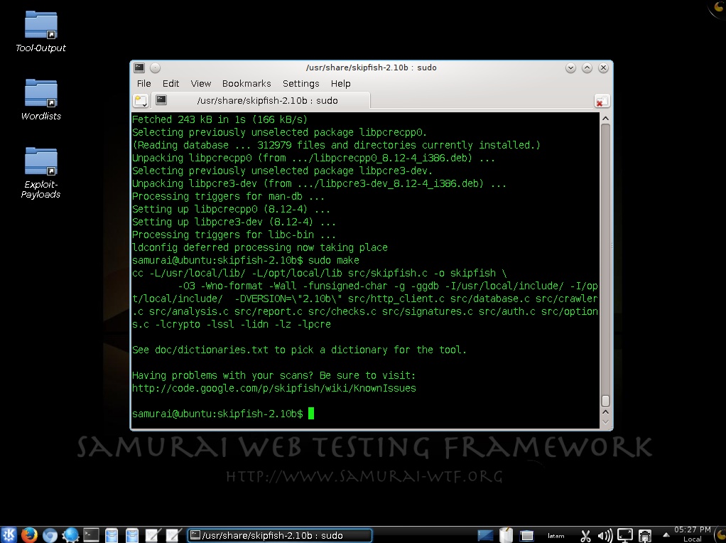Open the Edit menu in Konsole
The image size is (726, 543).
click(170, 83)
